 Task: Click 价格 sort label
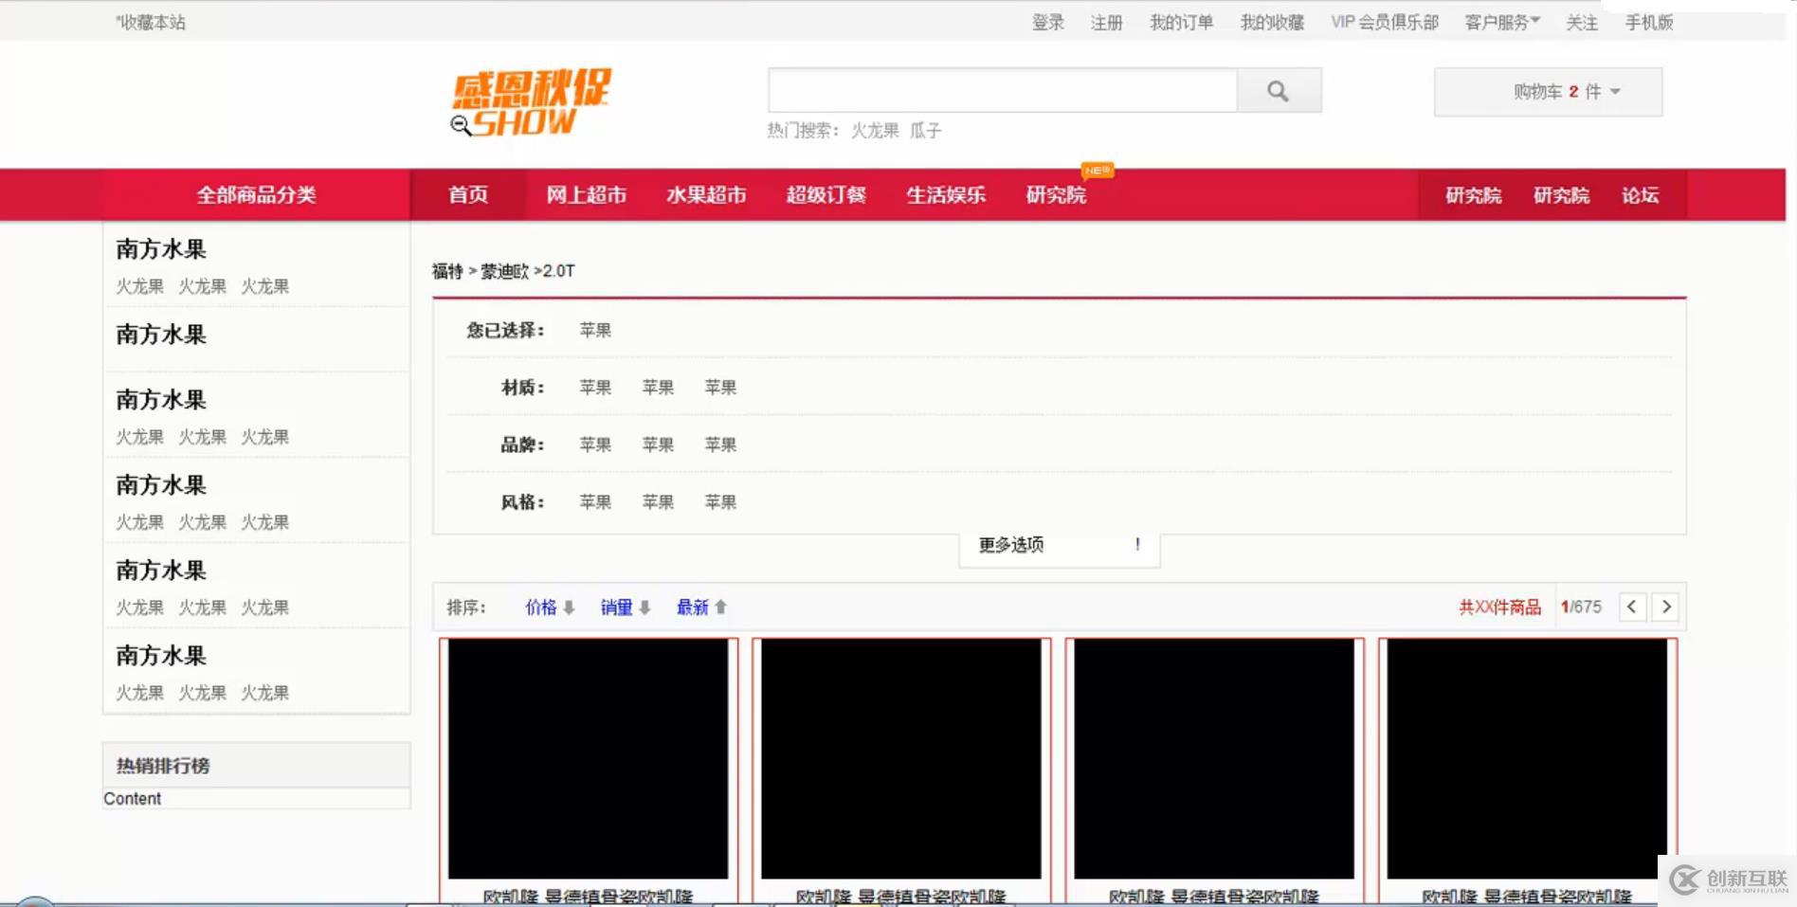pyautogui.click(x=541, y=608)
